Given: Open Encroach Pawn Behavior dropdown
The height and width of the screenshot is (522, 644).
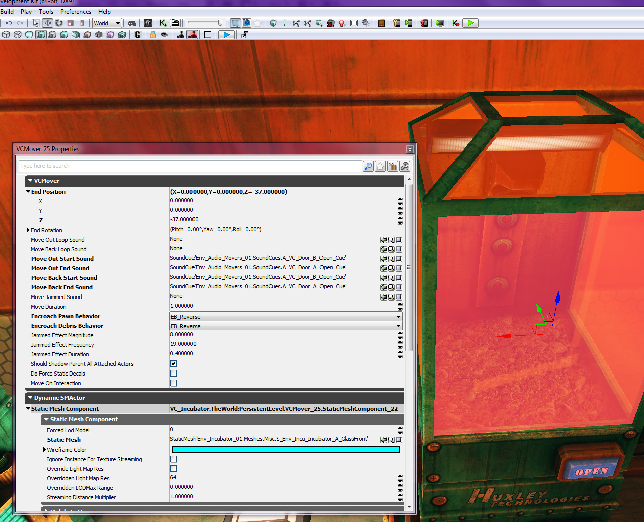Looking at the screenshot, I should pos(286,317).
